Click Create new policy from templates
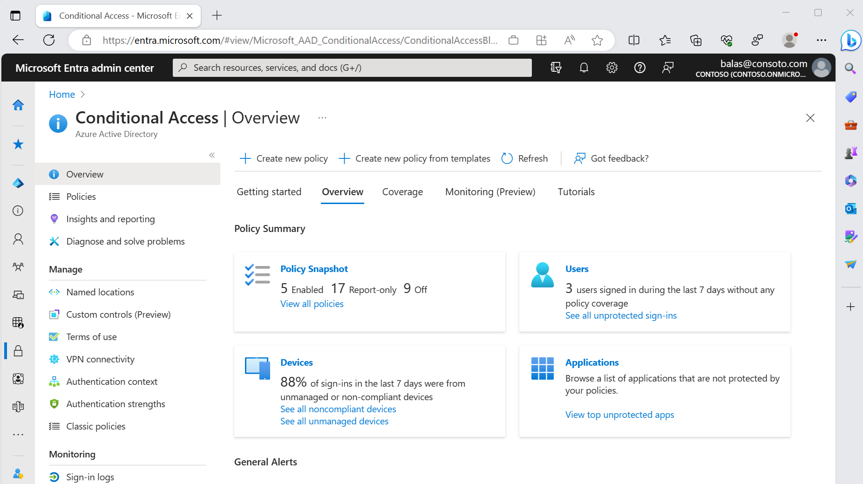The height and width of the screenshot is (484, 863). pos(414,158)
